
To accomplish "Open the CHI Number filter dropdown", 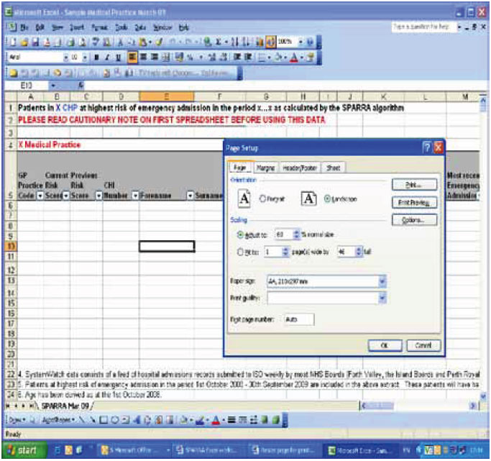I will click(135, 196).
